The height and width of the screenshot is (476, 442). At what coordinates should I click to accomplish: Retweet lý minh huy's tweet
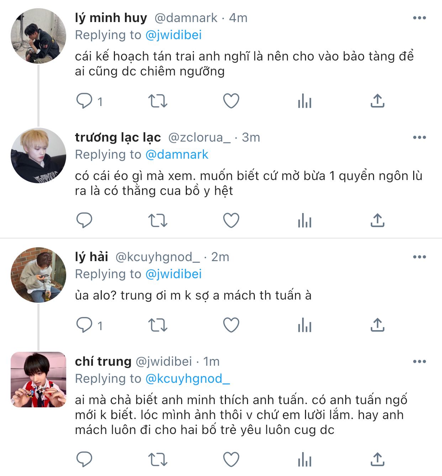tap(158, 101)
